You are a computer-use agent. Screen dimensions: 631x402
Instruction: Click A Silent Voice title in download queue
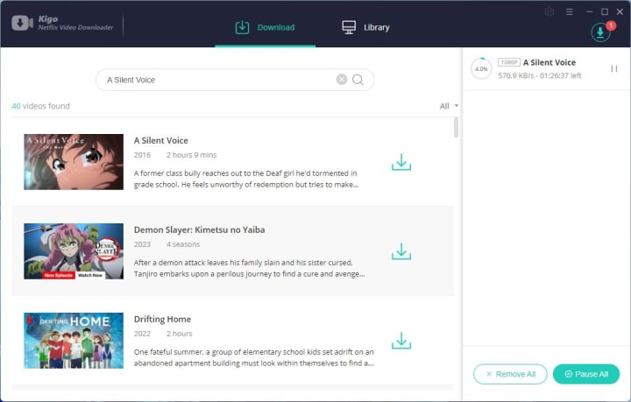(x=549, y=62)
